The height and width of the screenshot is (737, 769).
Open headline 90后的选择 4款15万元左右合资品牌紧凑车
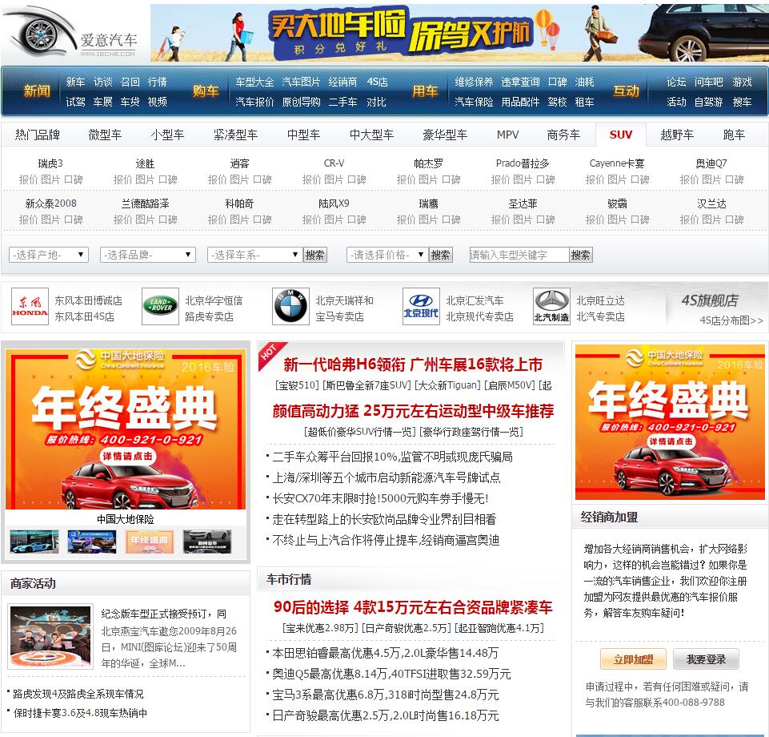click(x=413, y=607)
